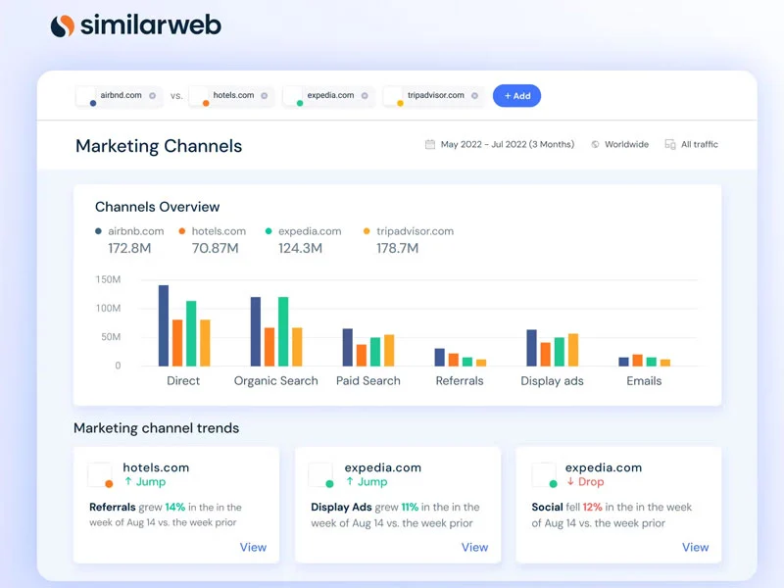Viewport: 784px width, 588px height.
Task: Select the Paid Search channel label
Action: click(x=368, y=381)
